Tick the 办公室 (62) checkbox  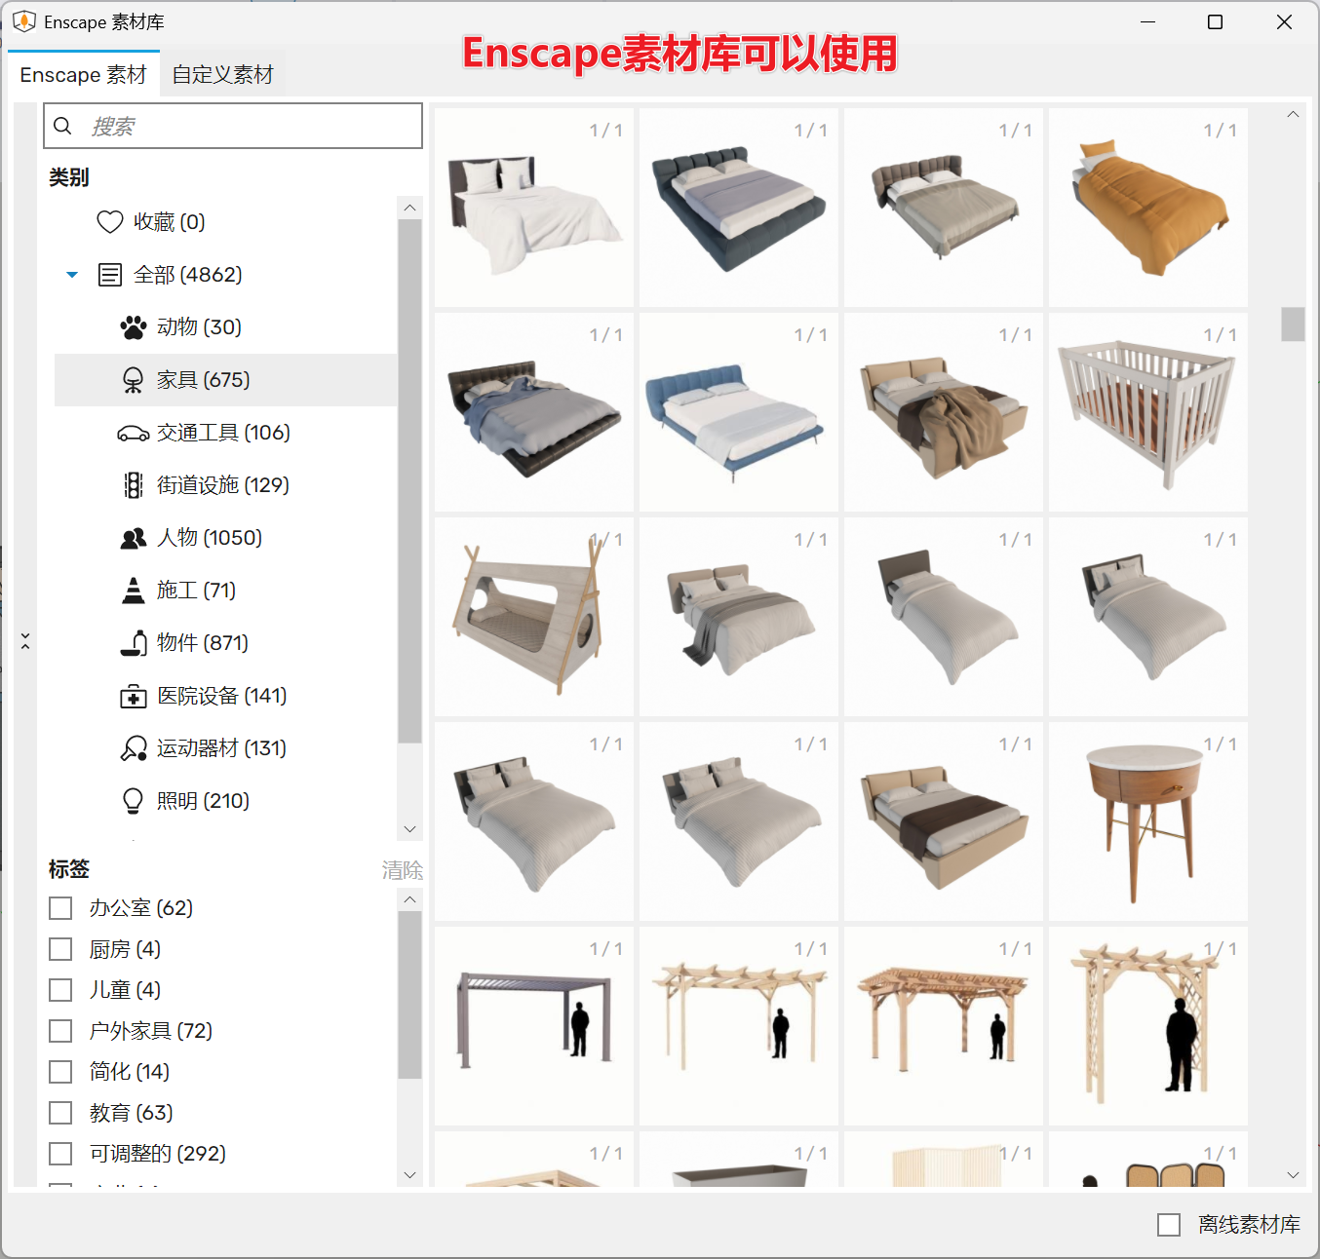point(60,908)
